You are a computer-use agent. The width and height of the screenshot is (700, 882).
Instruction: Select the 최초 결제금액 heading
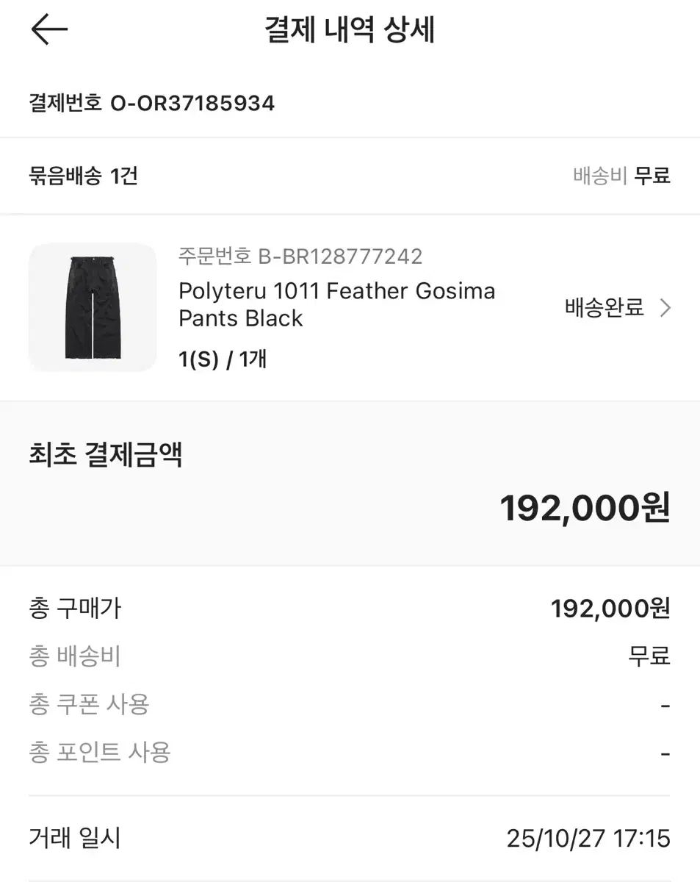[x=105, y=456]
